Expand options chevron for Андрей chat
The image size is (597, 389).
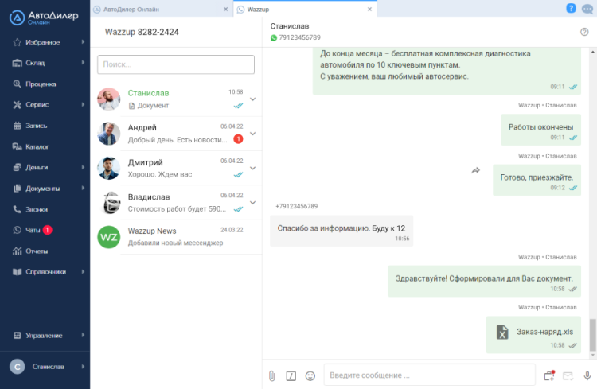coord(253,134)
